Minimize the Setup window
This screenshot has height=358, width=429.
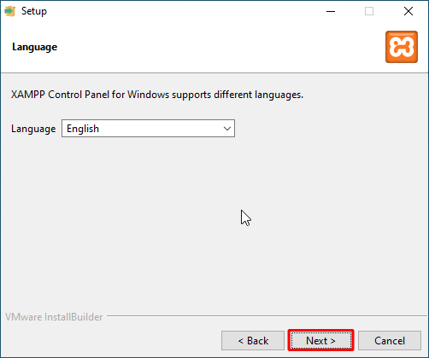tap(331, 11)
